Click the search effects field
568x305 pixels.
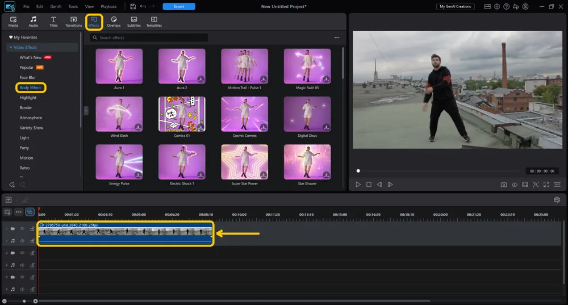148,37
